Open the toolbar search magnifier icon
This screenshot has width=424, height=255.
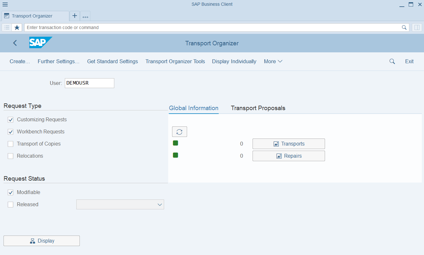pyautogui.click(x=392, y=61)
